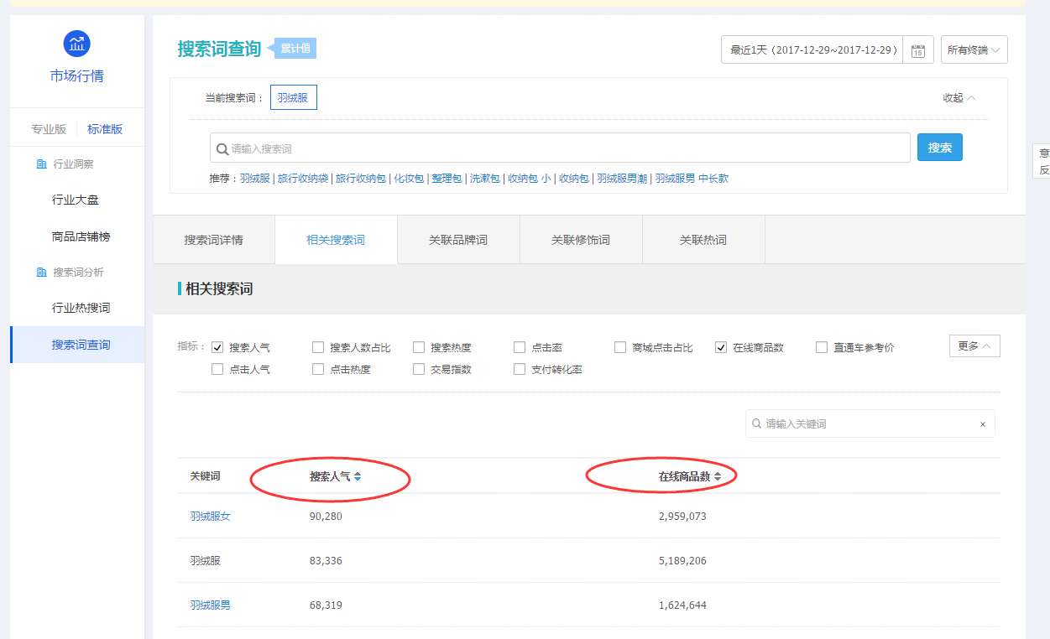
Task: Click the value 1,624,644
Action: tap(682, 605)
